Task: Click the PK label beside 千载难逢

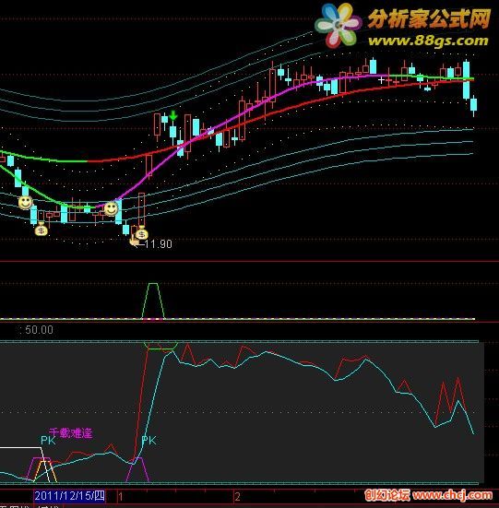Action: click(48, 441)
